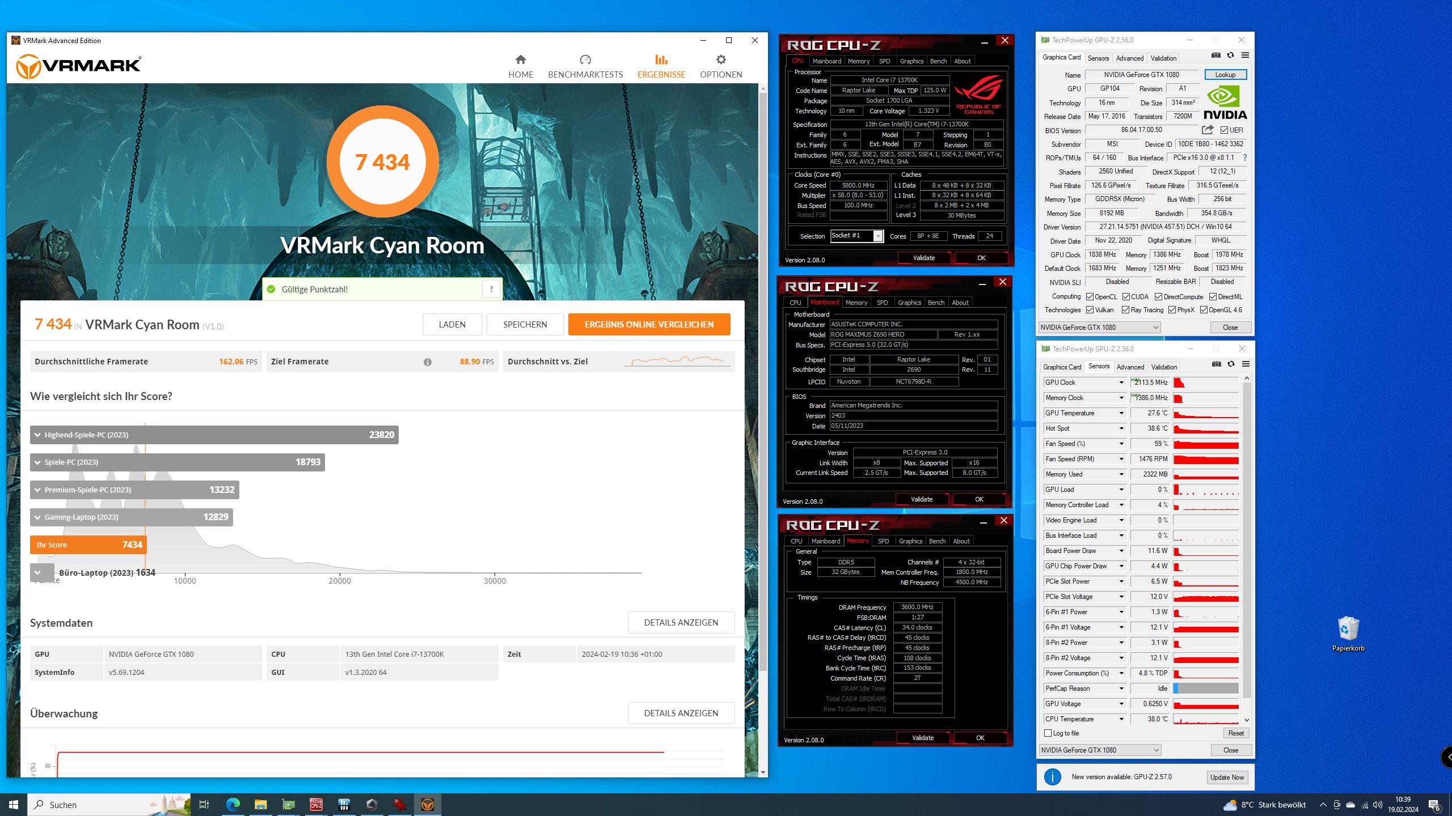Screen dimensions: 1452x816
Task: Open GPU selector dropdown in GPU-Z Graphics Card window
Action: click(x=1099, y=328)
